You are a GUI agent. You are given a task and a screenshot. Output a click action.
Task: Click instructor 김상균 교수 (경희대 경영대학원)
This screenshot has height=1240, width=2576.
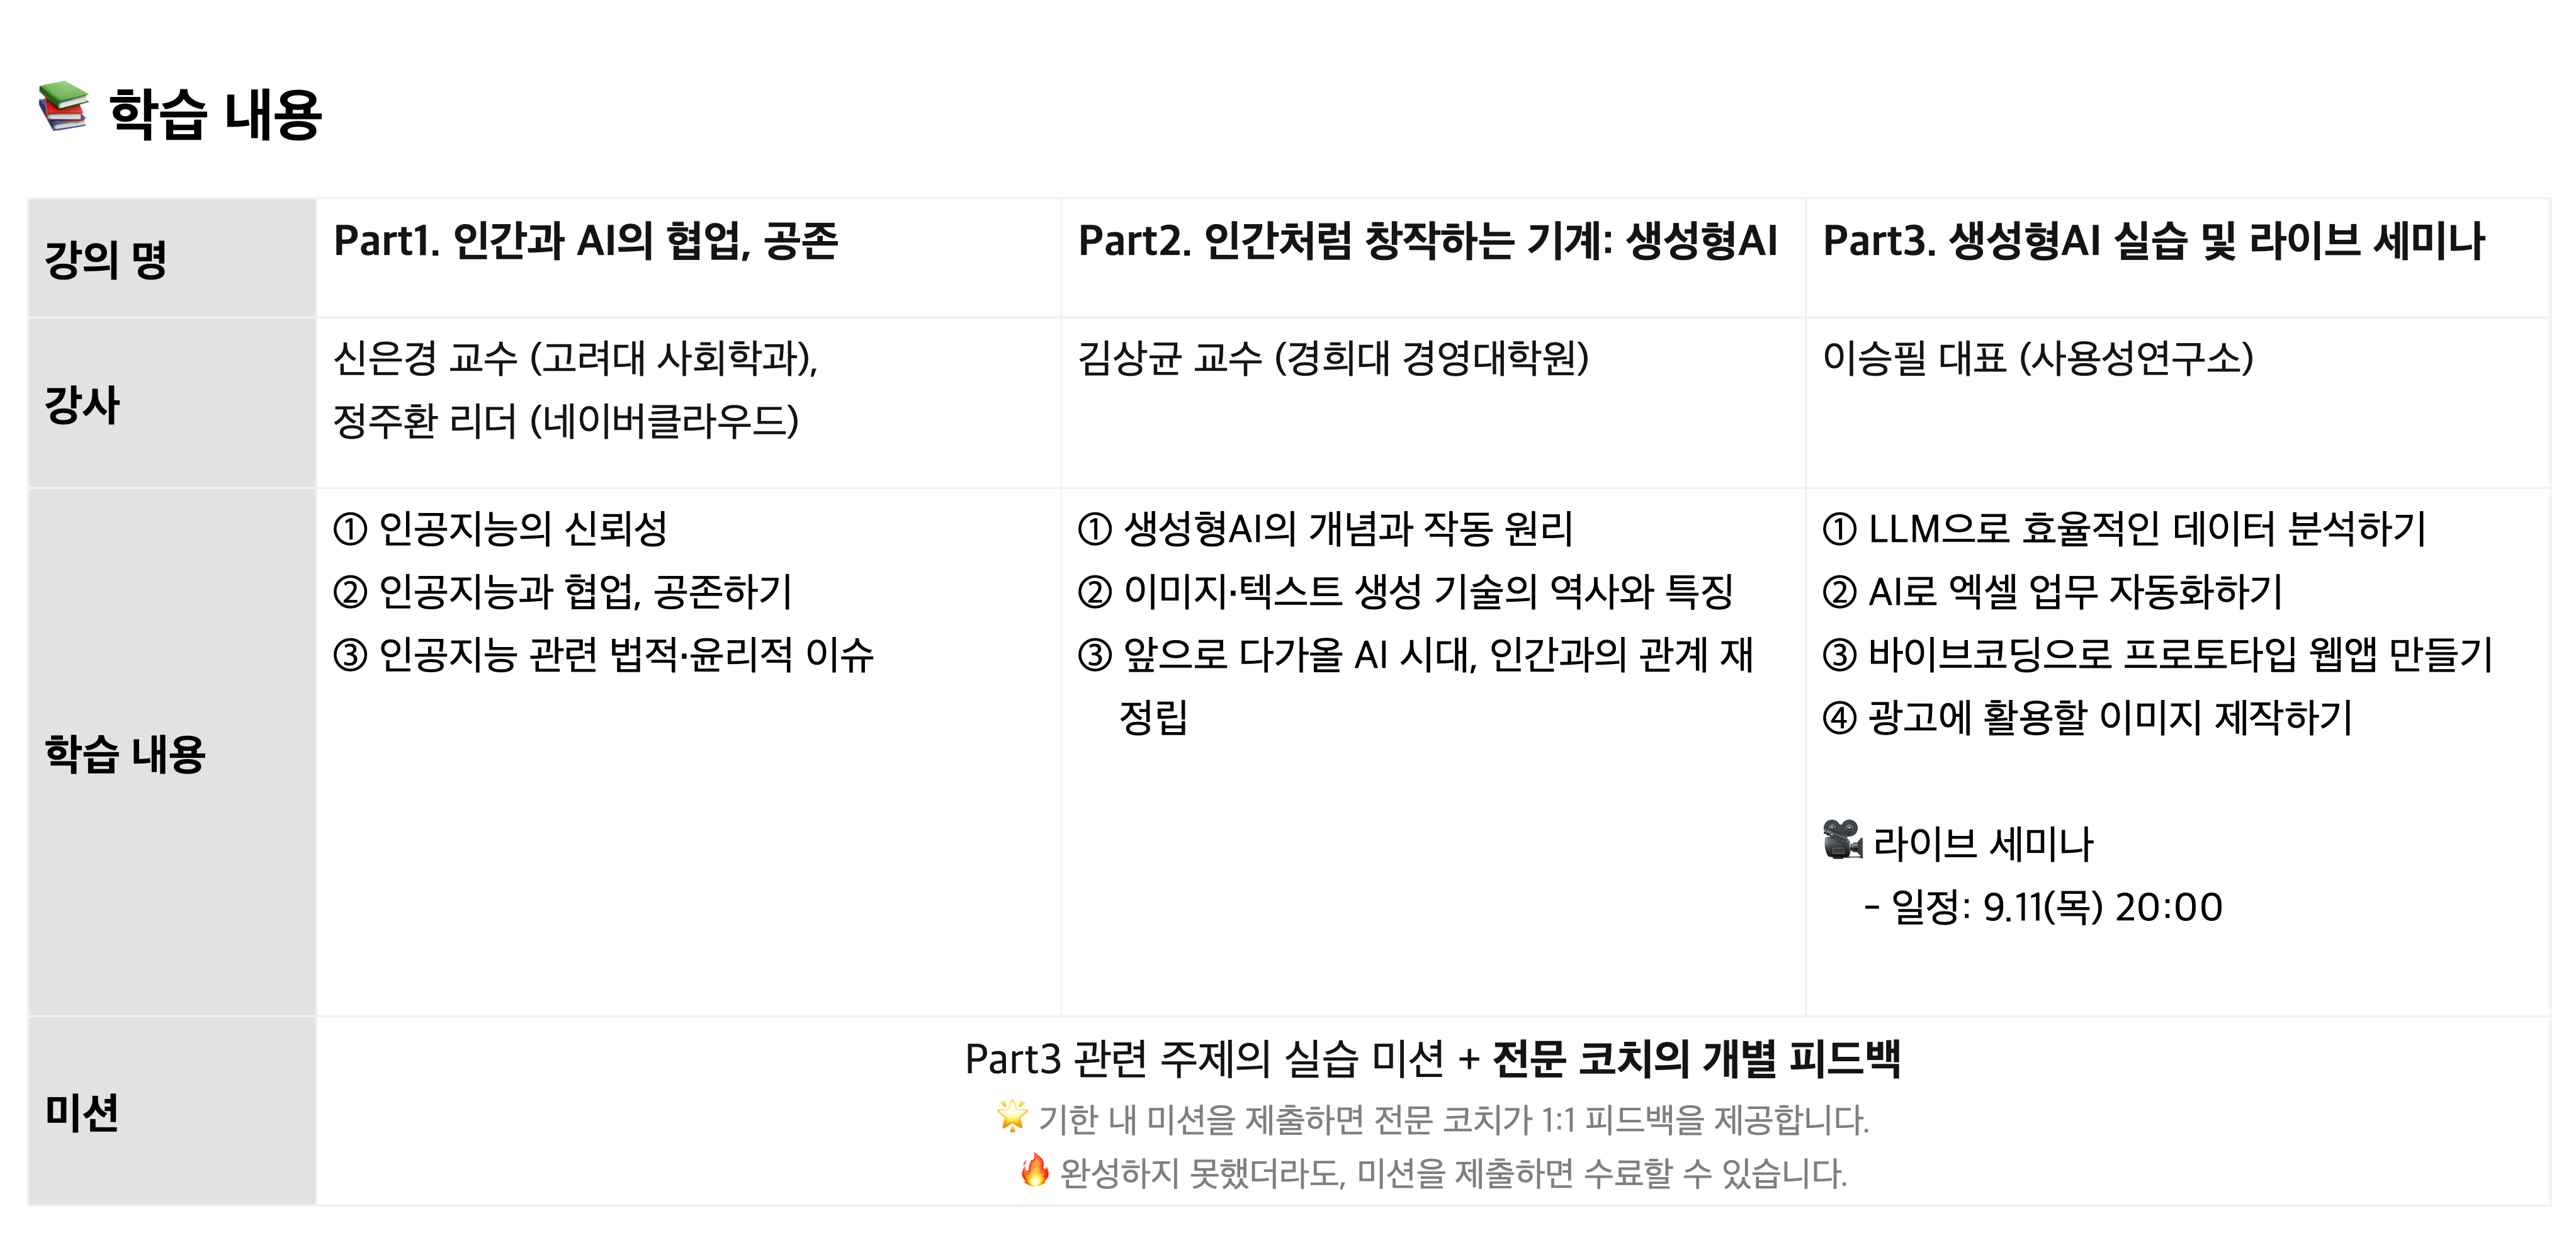point(1333,358)
